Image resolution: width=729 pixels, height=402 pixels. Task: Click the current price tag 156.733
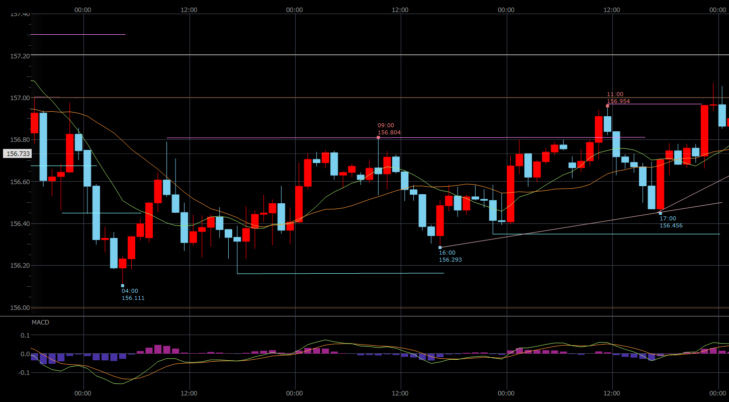coord(17,154)
